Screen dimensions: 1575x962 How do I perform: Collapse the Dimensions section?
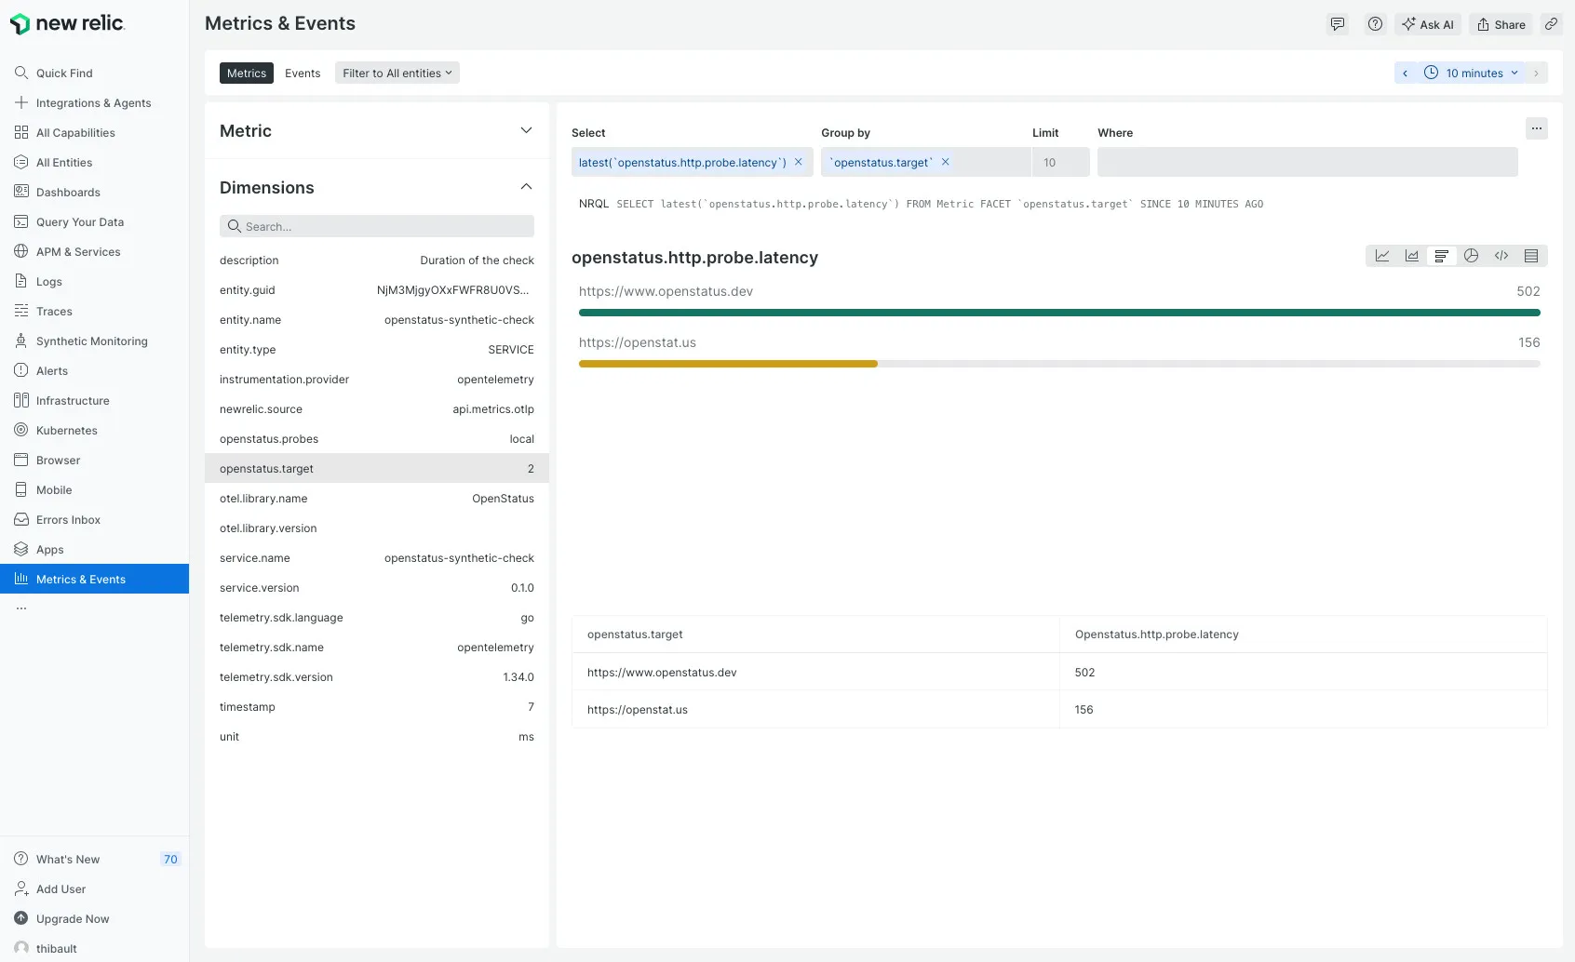pyautogui.click(x=527, y=186)
